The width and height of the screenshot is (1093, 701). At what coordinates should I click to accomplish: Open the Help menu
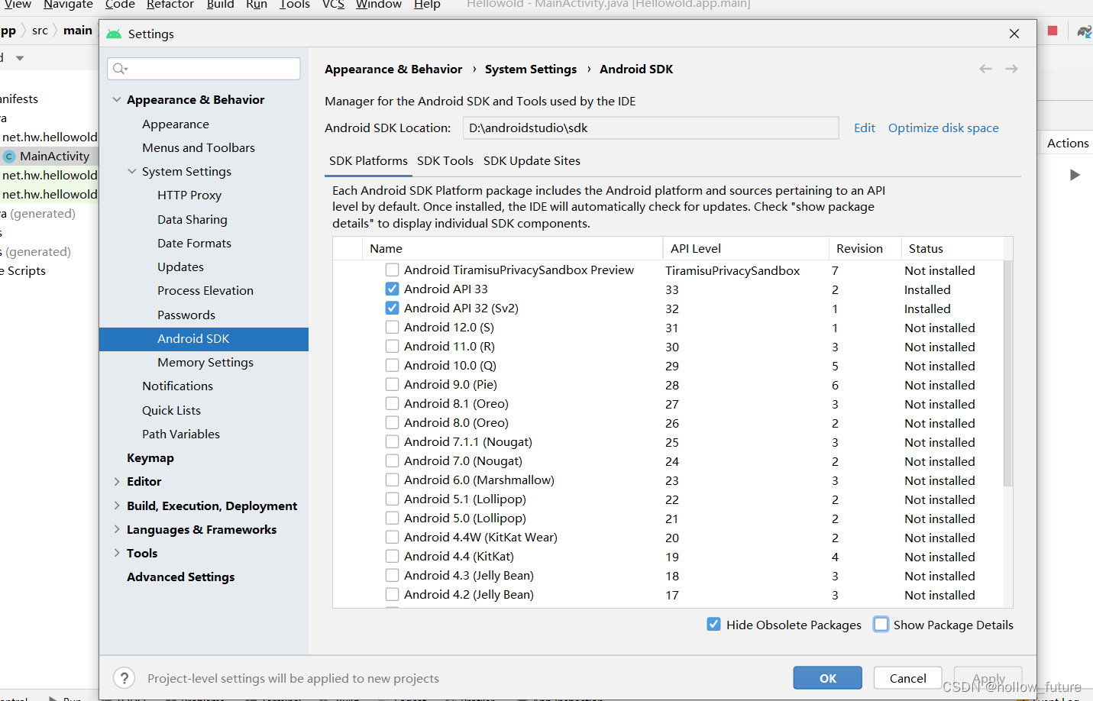pos(427,5)
